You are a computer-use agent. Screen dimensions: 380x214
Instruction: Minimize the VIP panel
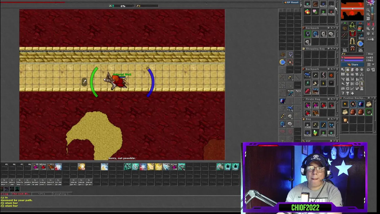[335, 141]
